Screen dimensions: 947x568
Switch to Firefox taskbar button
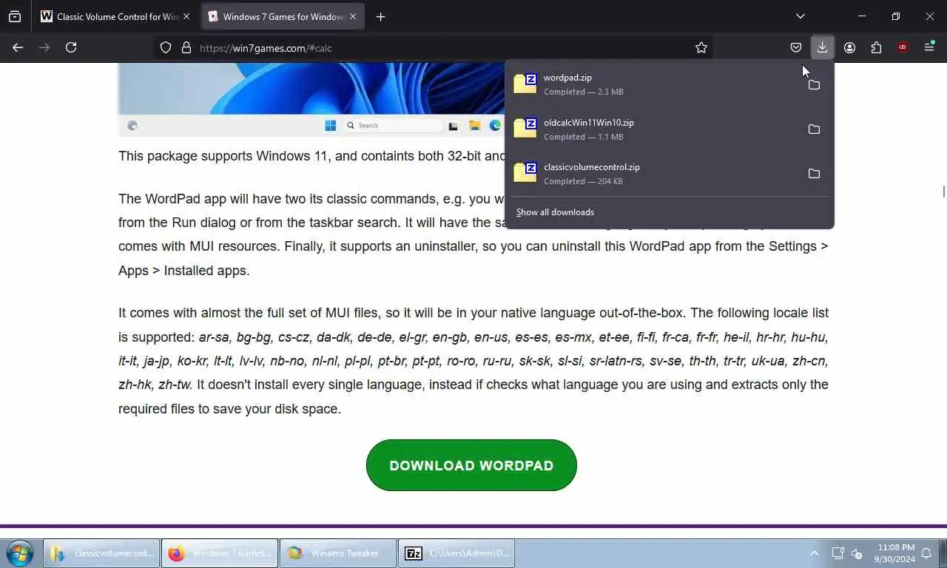(x=220, y=553)
